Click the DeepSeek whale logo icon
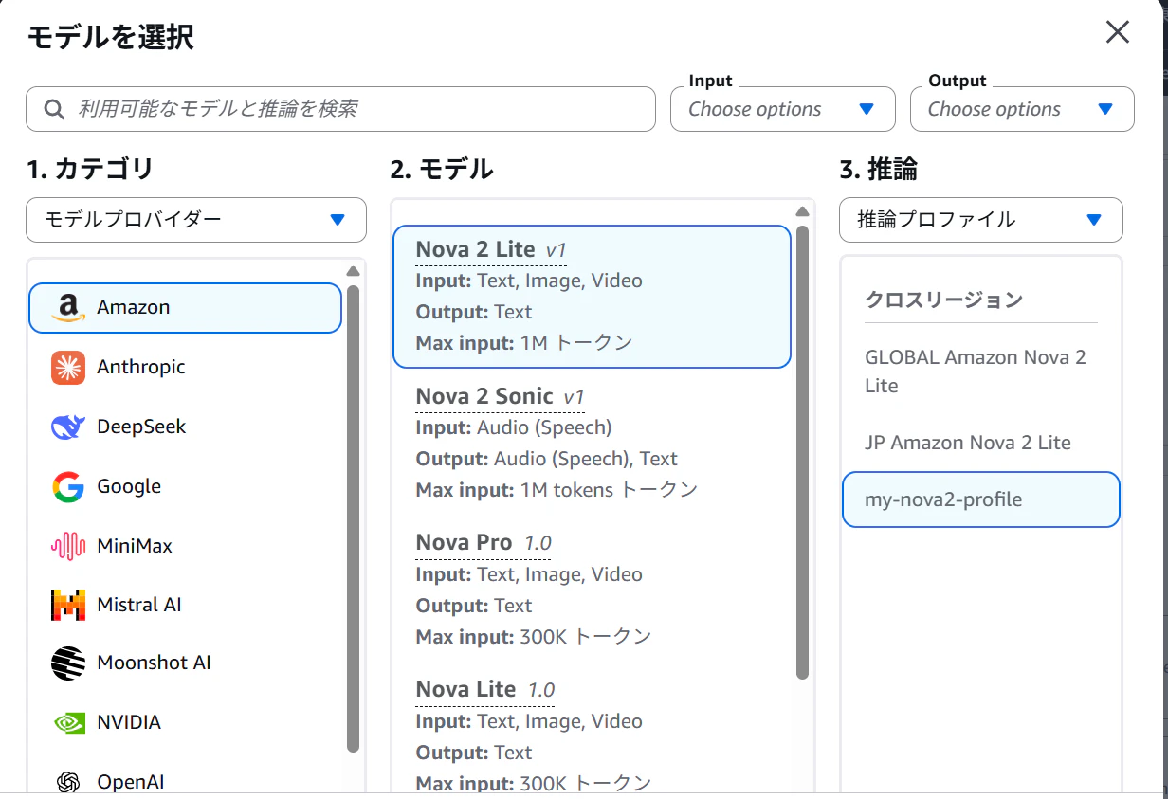This screenshot has width=1168, height=799. click(68, 427)
